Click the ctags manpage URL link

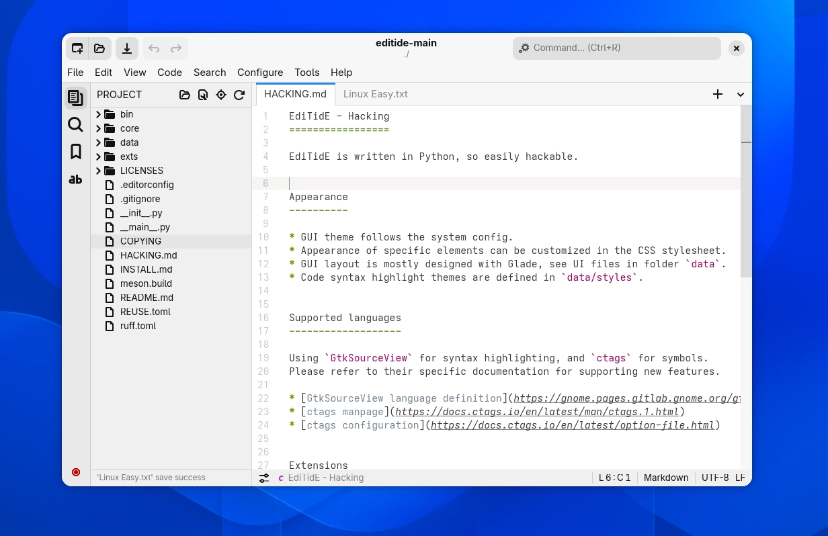pyautogui.click(x=538, y=412)
